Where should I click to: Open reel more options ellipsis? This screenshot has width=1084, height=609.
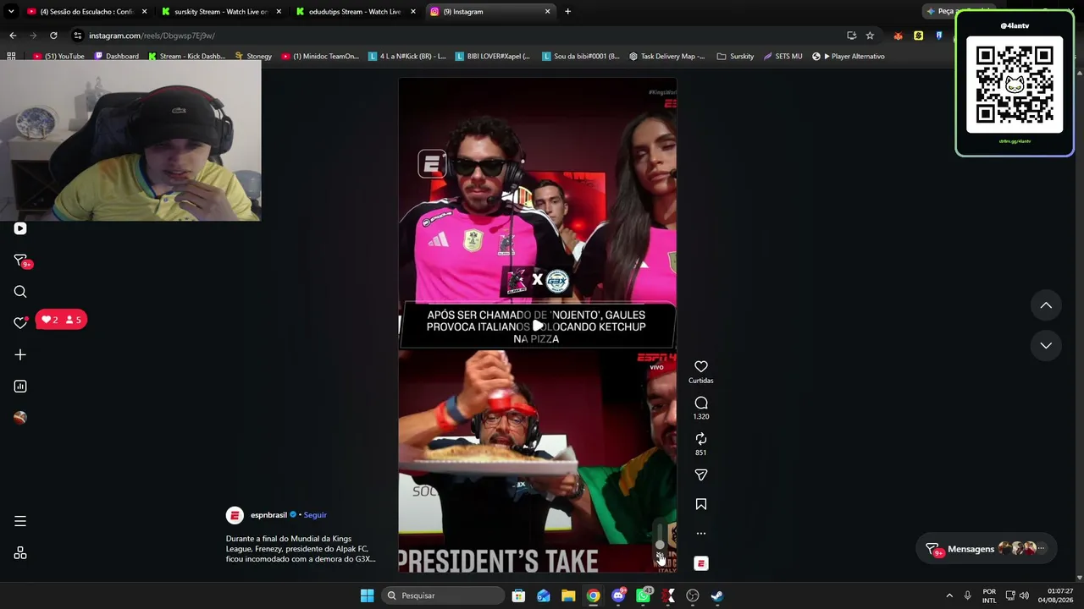click(x=701, y=534)
